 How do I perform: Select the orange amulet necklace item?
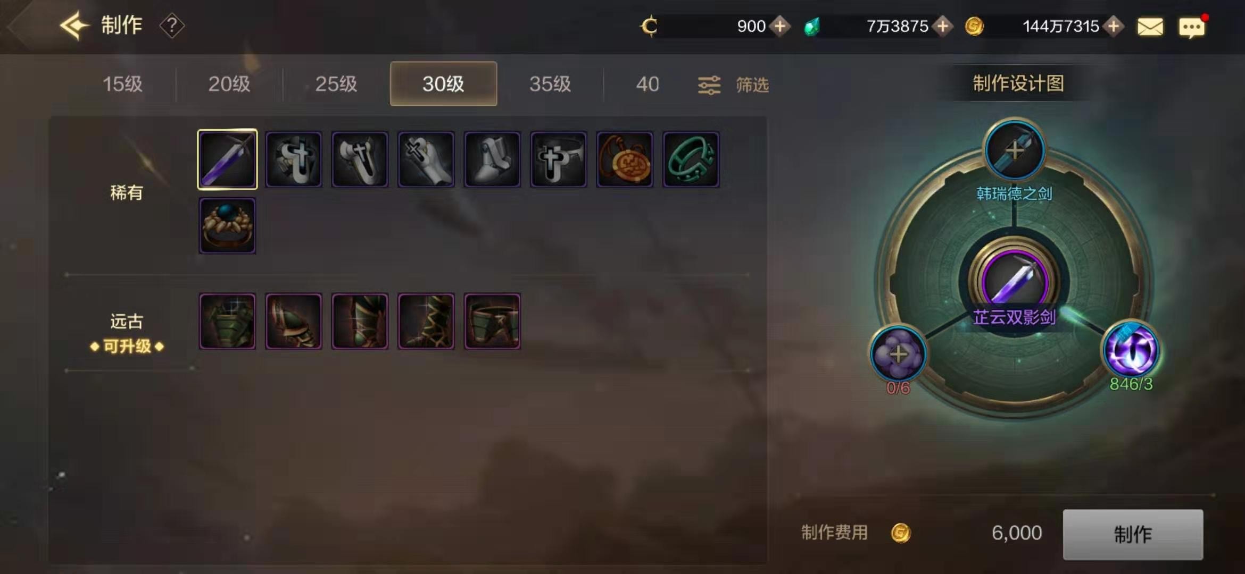pyautogui.click(x=625, y=159)
